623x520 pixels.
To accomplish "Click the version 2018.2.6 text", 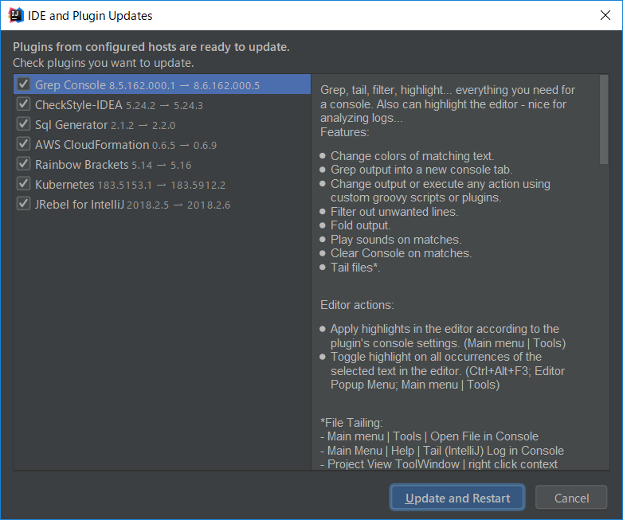I will (209, 205).
